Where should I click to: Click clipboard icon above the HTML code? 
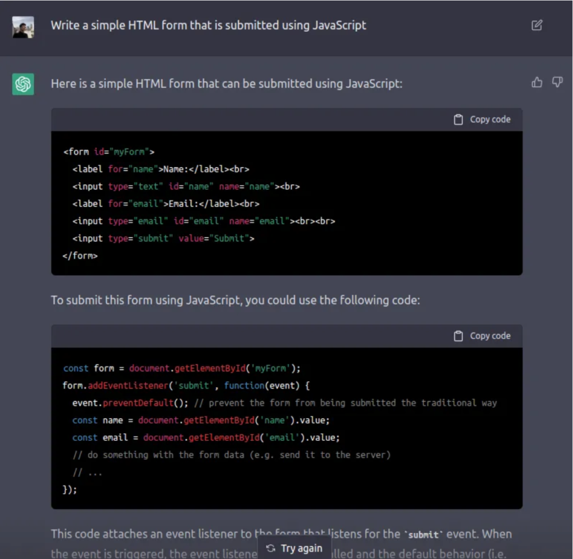(x=458, y=119)
